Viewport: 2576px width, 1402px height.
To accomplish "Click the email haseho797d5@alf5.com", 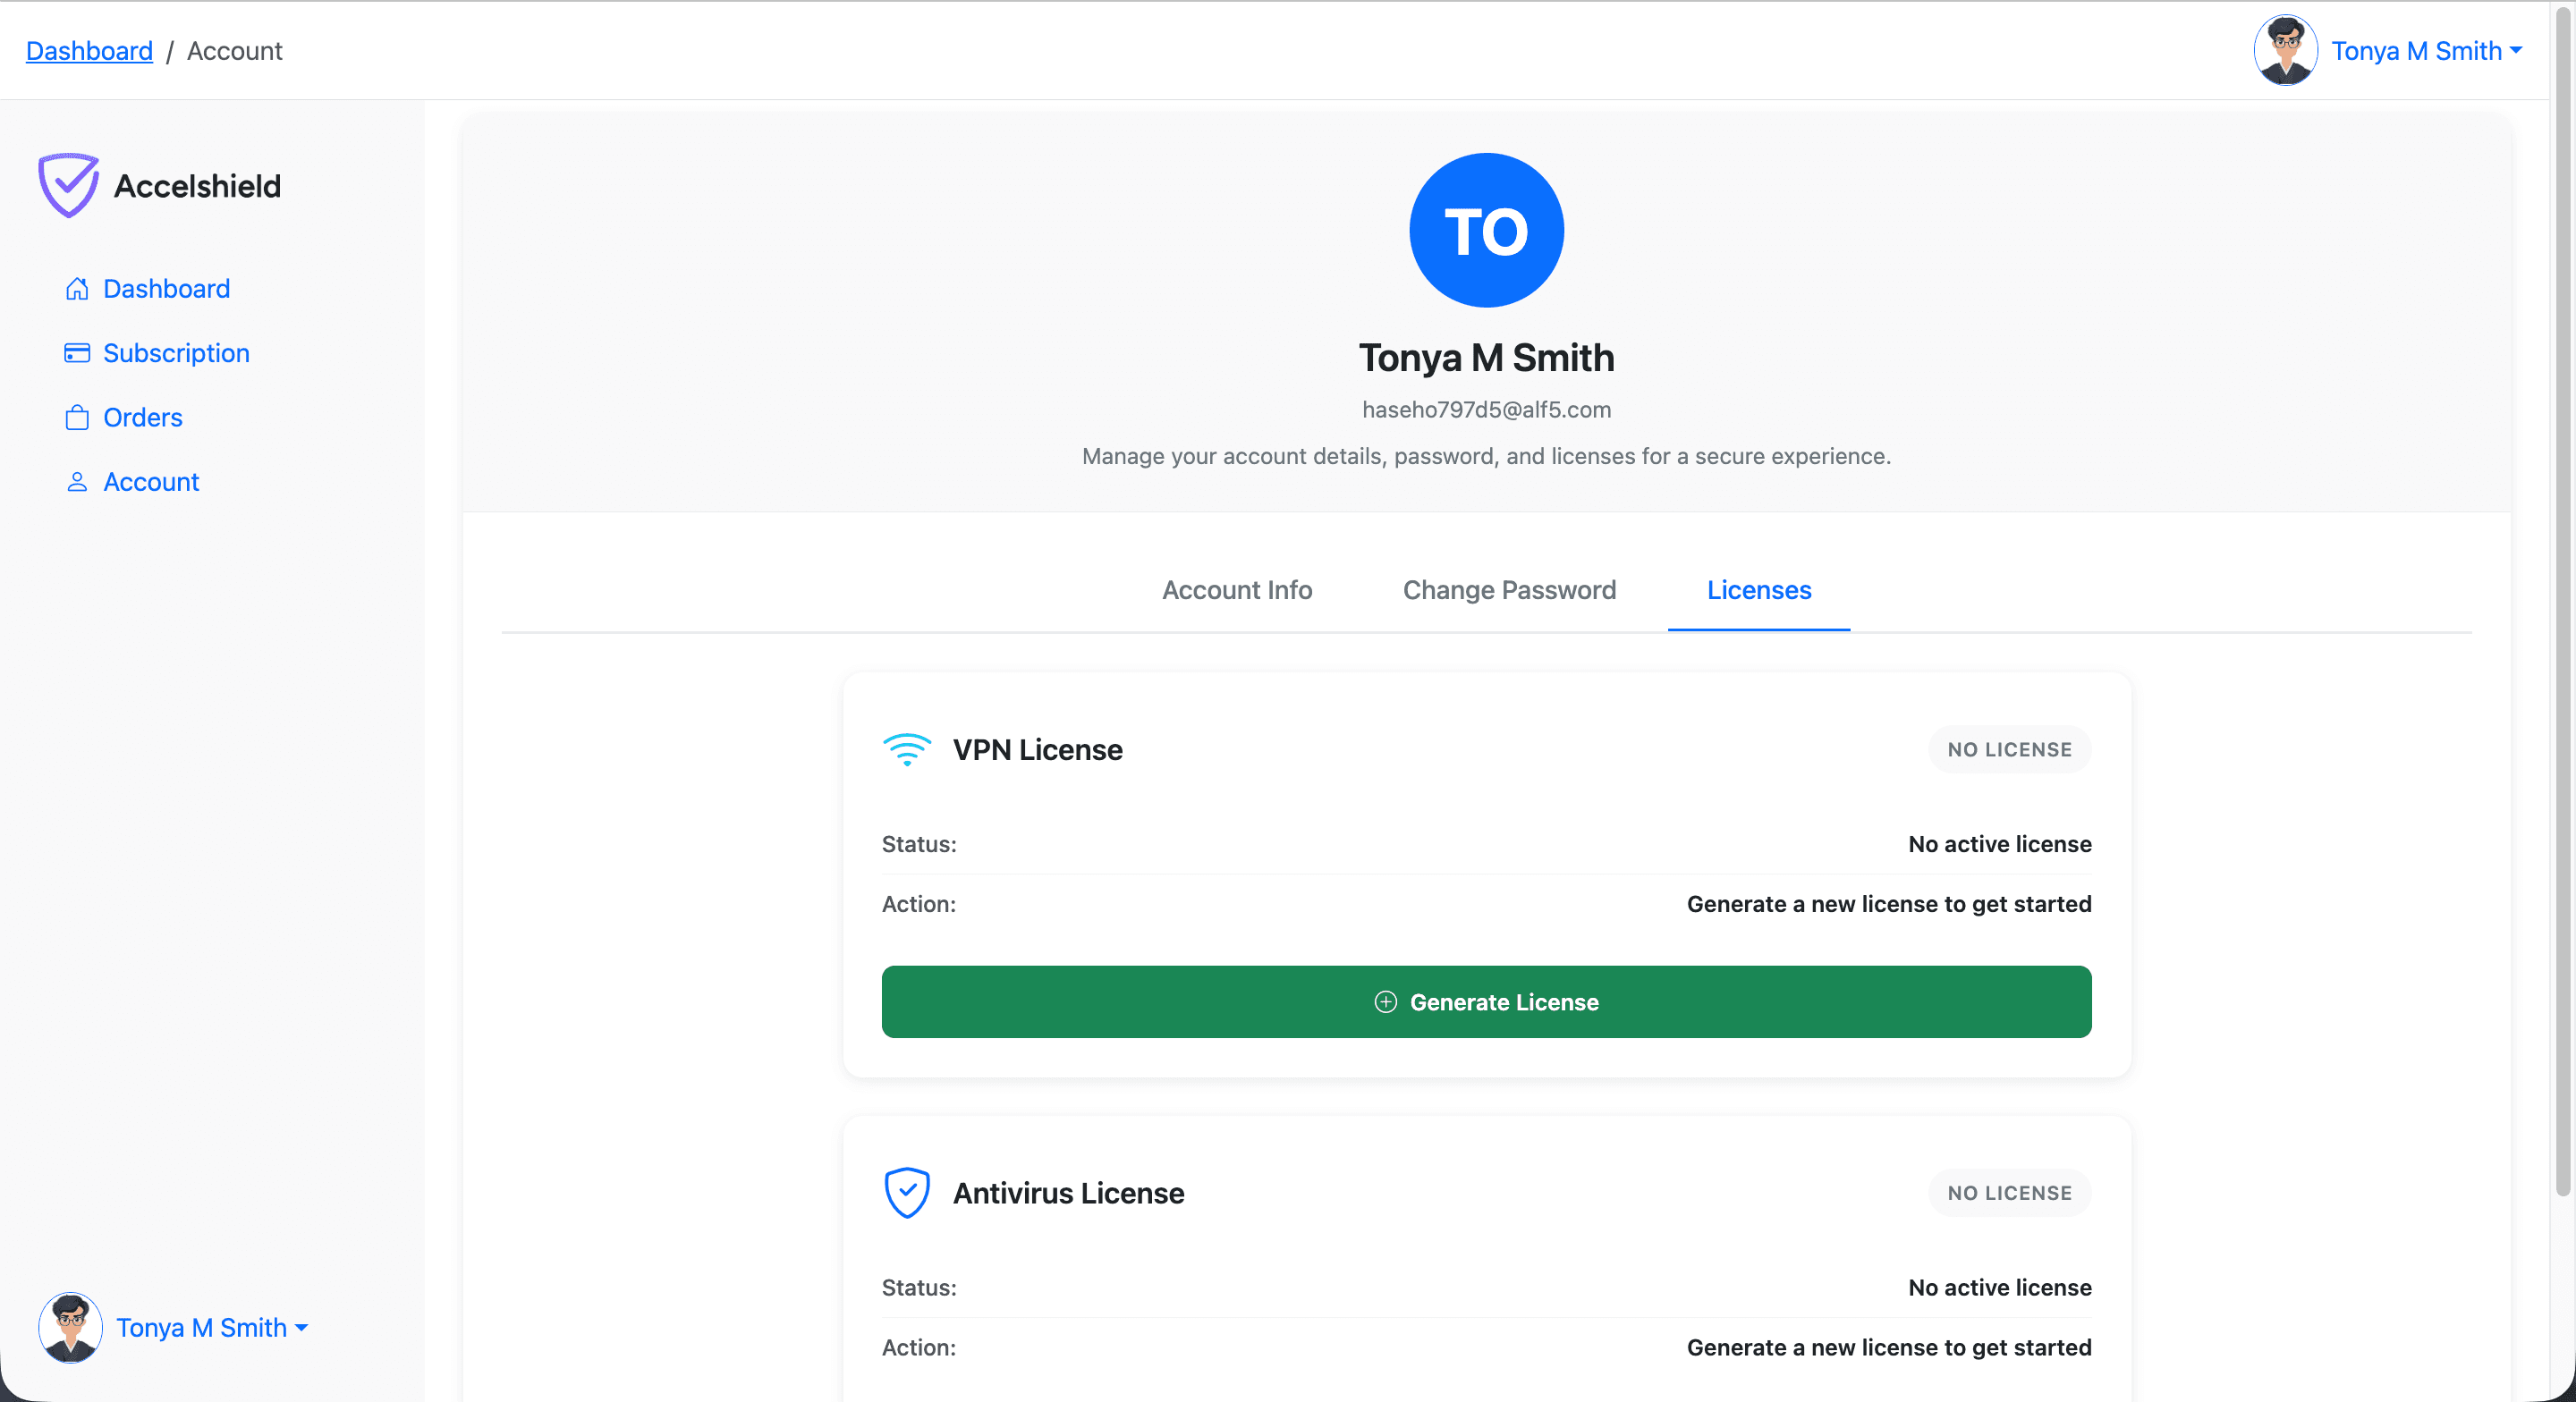I will [1486, 410].
